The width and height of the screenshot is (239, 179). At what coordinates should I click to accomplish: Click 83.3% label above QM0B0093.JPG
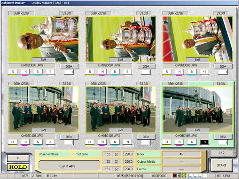tap(67, 13)
